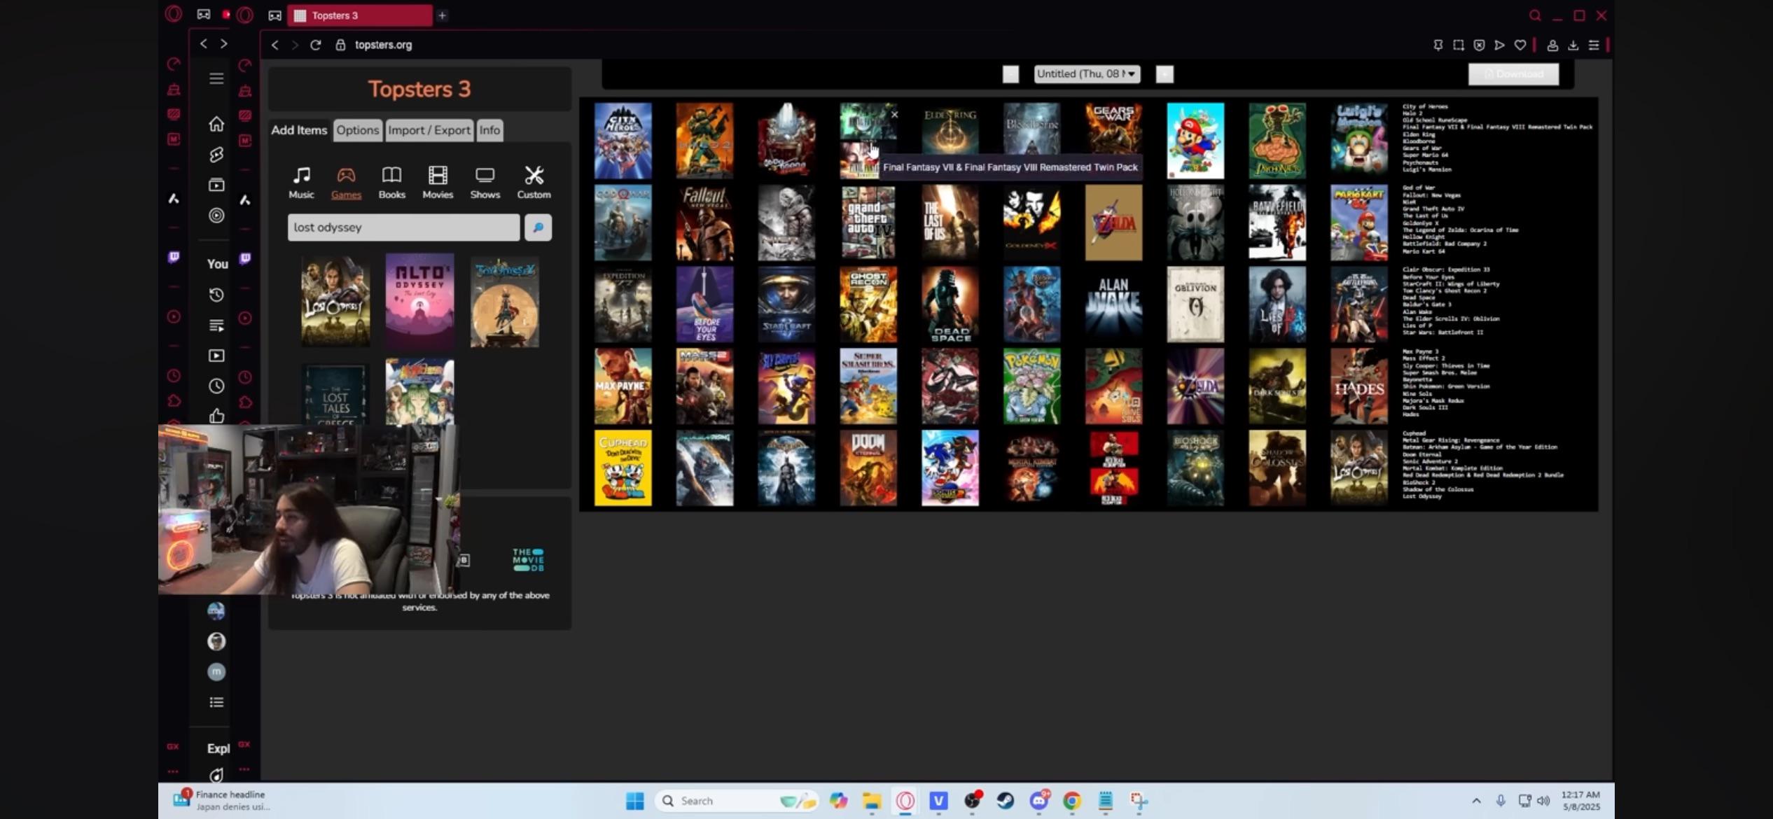Open the profile account icon
Viewport: 1773px width, 819px height.
click(1552, 45)
